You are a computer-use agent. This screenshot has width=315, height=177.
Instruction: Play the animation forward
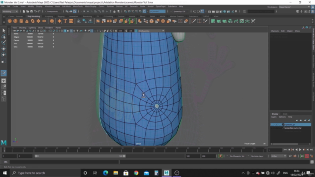300,149
